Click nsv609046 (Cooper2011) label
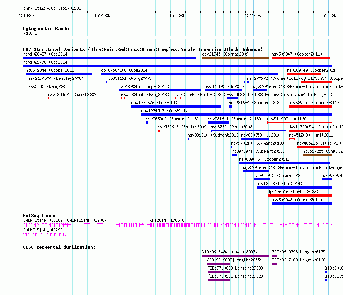The height and width of the screenshot is (295, 343). [x=264, y=159]
